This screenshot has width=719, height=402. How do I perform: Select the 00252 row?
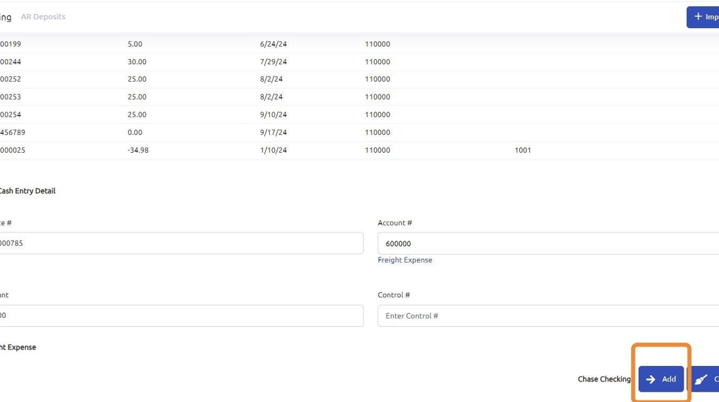(359, 79)
